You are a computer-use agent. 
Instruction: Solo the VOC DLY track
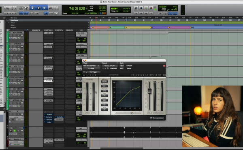click(18, 69)
